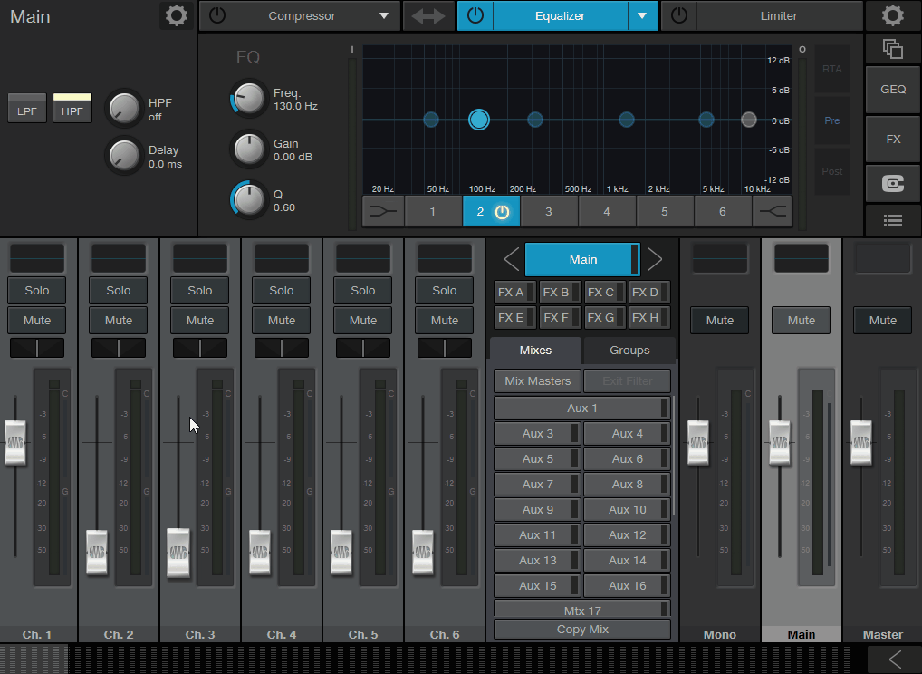Image resolution: width=922 pixels, height=674 pixels.
Task: Click the Capture recording icon
Action: coord(893,184)
